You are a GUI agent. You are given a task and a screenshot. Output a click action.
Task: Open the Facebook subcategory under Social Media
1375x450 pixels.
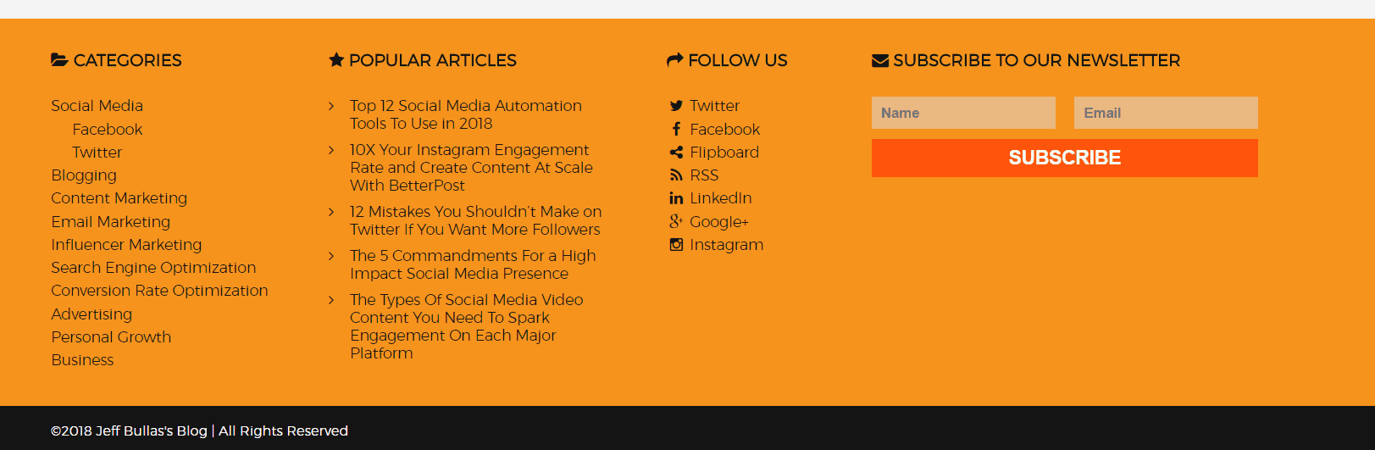click(108, 130)
